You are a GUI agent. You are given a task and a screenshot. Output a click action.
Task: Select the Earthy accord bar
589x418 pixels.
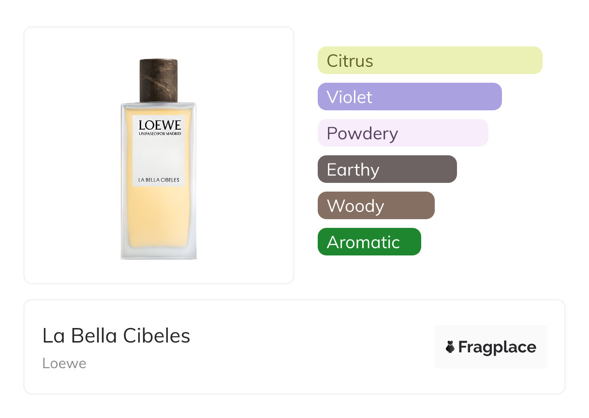point(387,169)
